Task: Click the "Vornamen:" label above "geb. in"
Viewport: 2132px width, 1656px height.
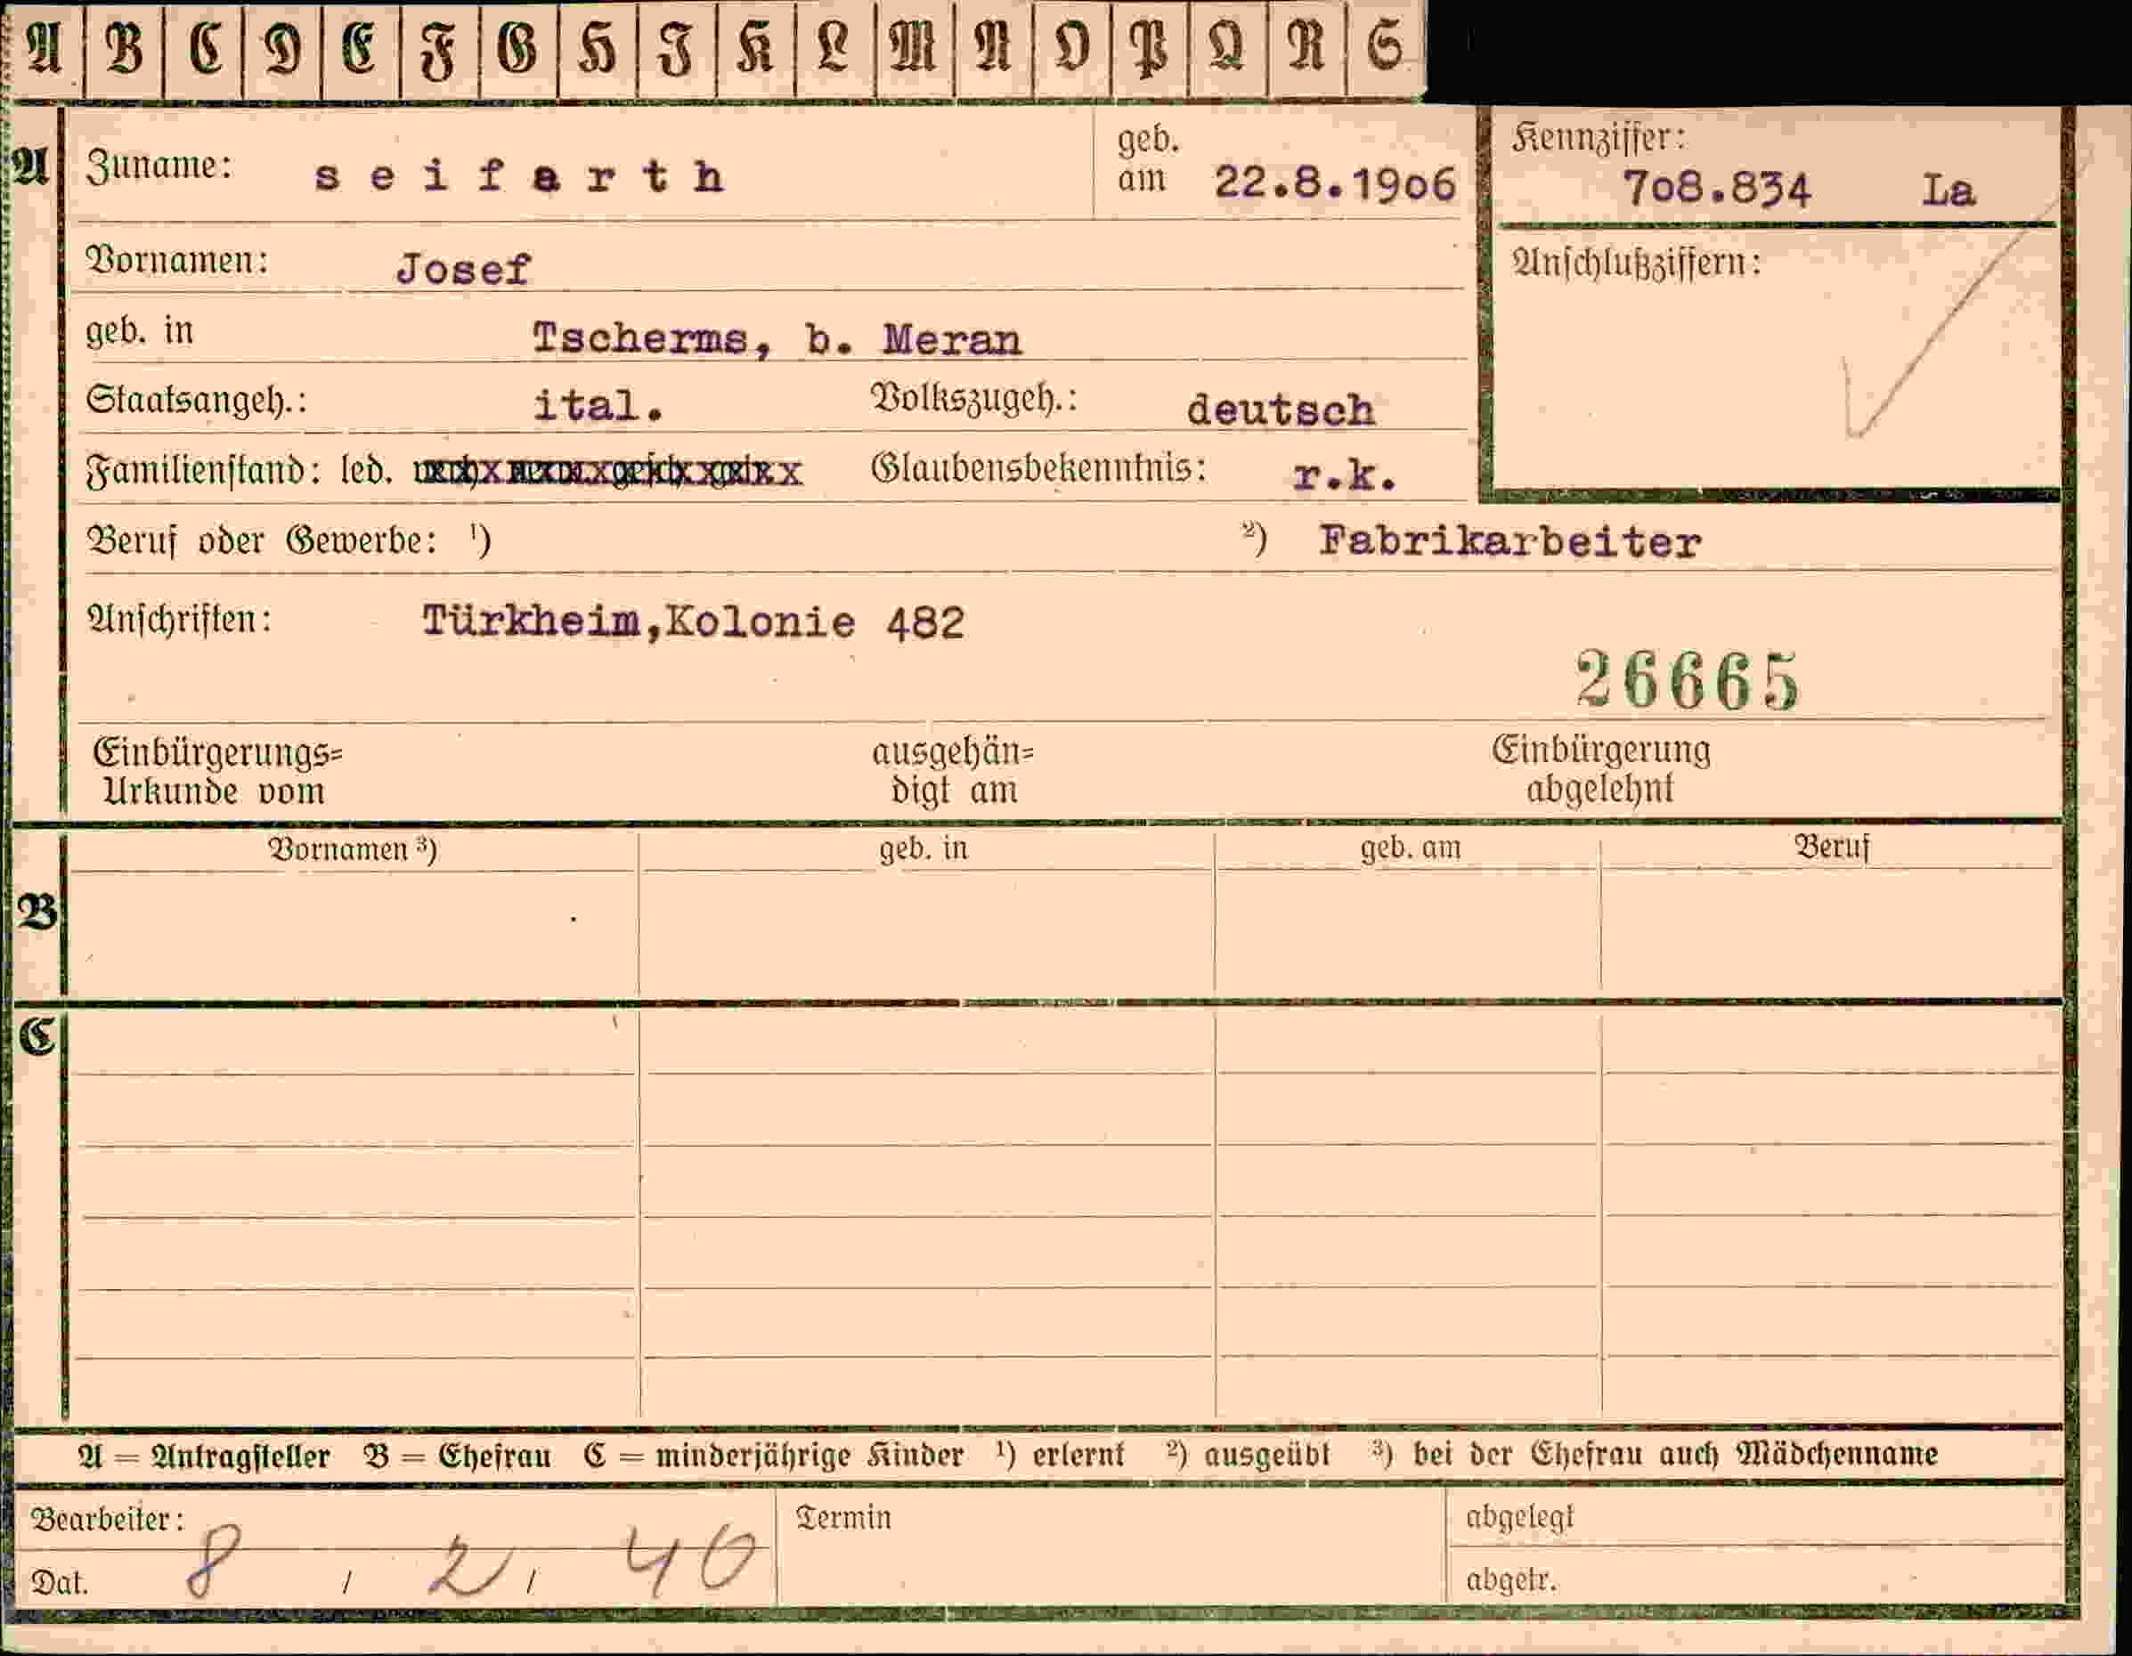Action: (x=178, y=261)
